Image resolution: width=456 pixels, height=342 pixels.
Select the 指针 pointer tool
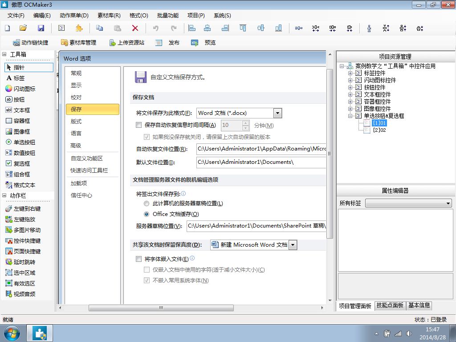point(29,68)
